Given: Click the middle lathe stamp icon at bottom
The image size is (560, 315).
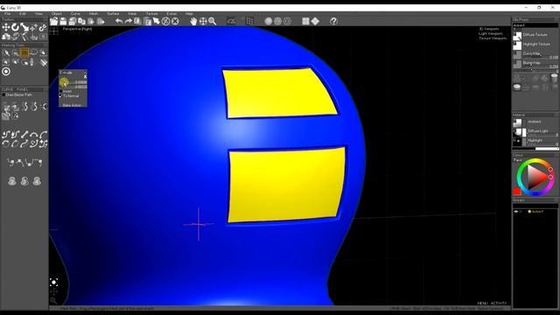Looking at the screenshot, I should [x=24, y=181].
